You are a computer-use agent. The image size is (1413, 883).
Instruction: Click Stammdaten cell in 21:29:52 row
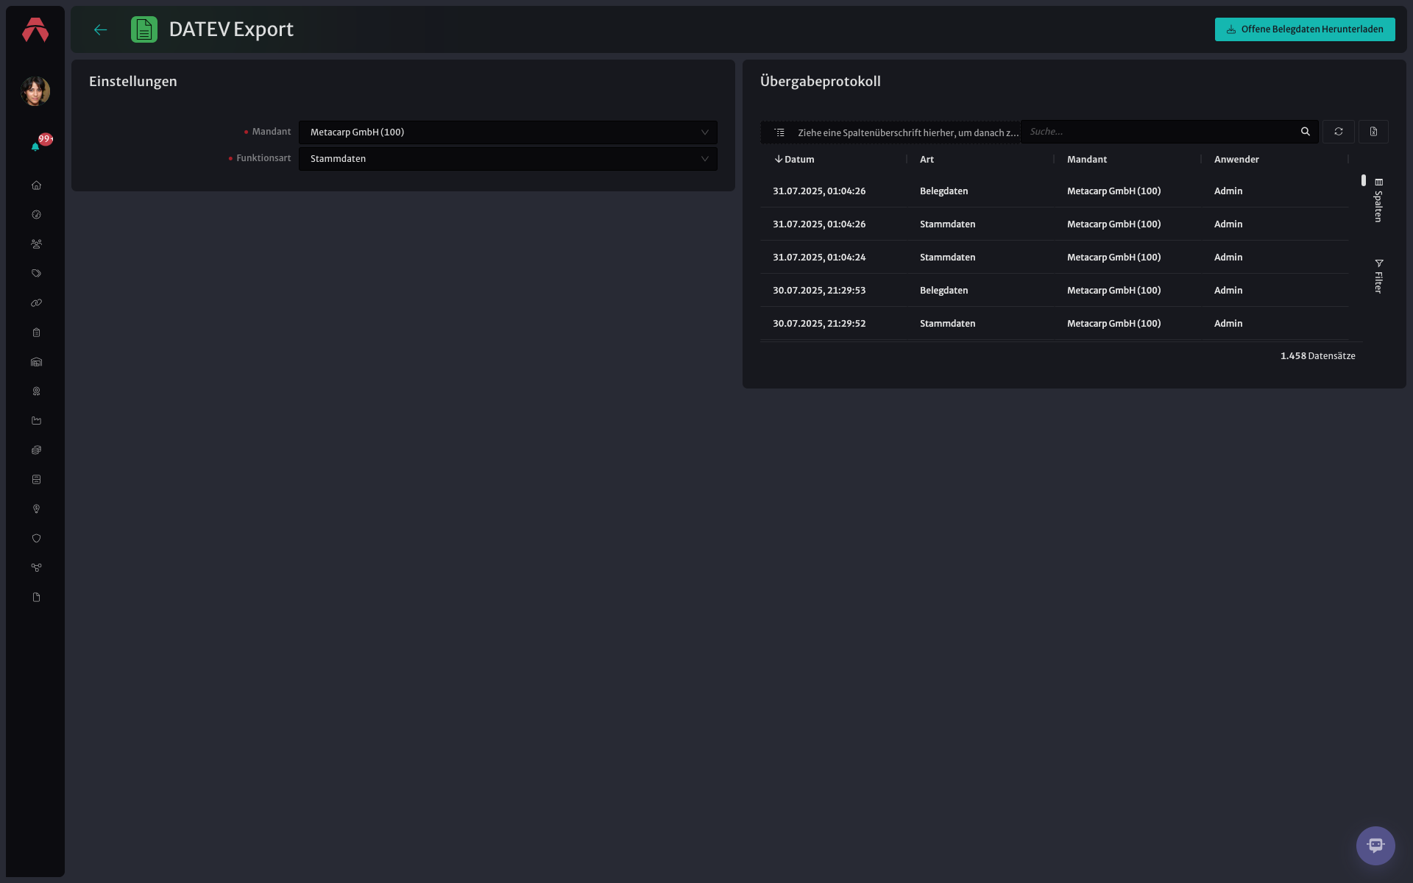(x=947, y=324)
